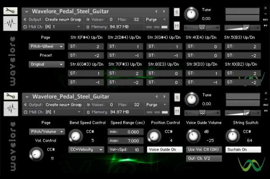Open wrench edit mode in bottom instrument
This screenshot has width=270, height=179.
coord(11,96)
